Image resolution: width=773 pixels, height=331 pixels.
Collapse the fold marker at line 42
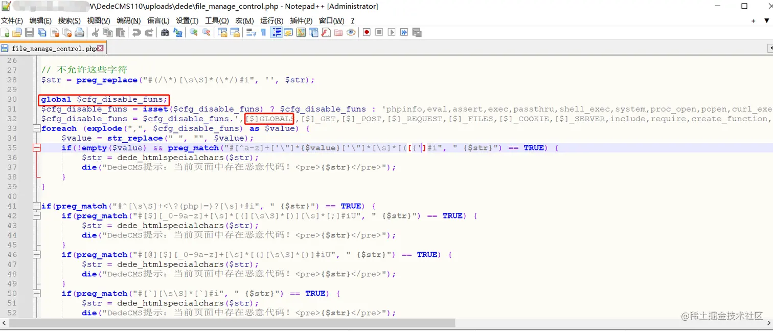[36, 216]
